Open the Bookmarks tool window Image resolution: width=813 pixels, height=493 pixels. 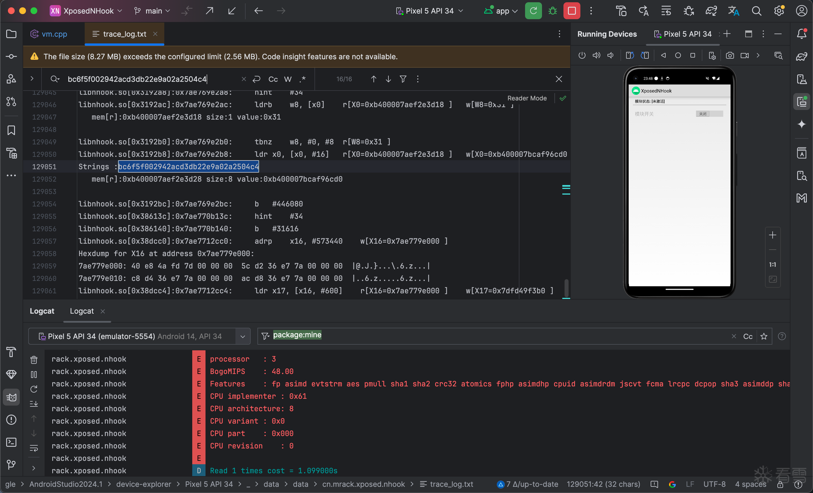(11, 131)
